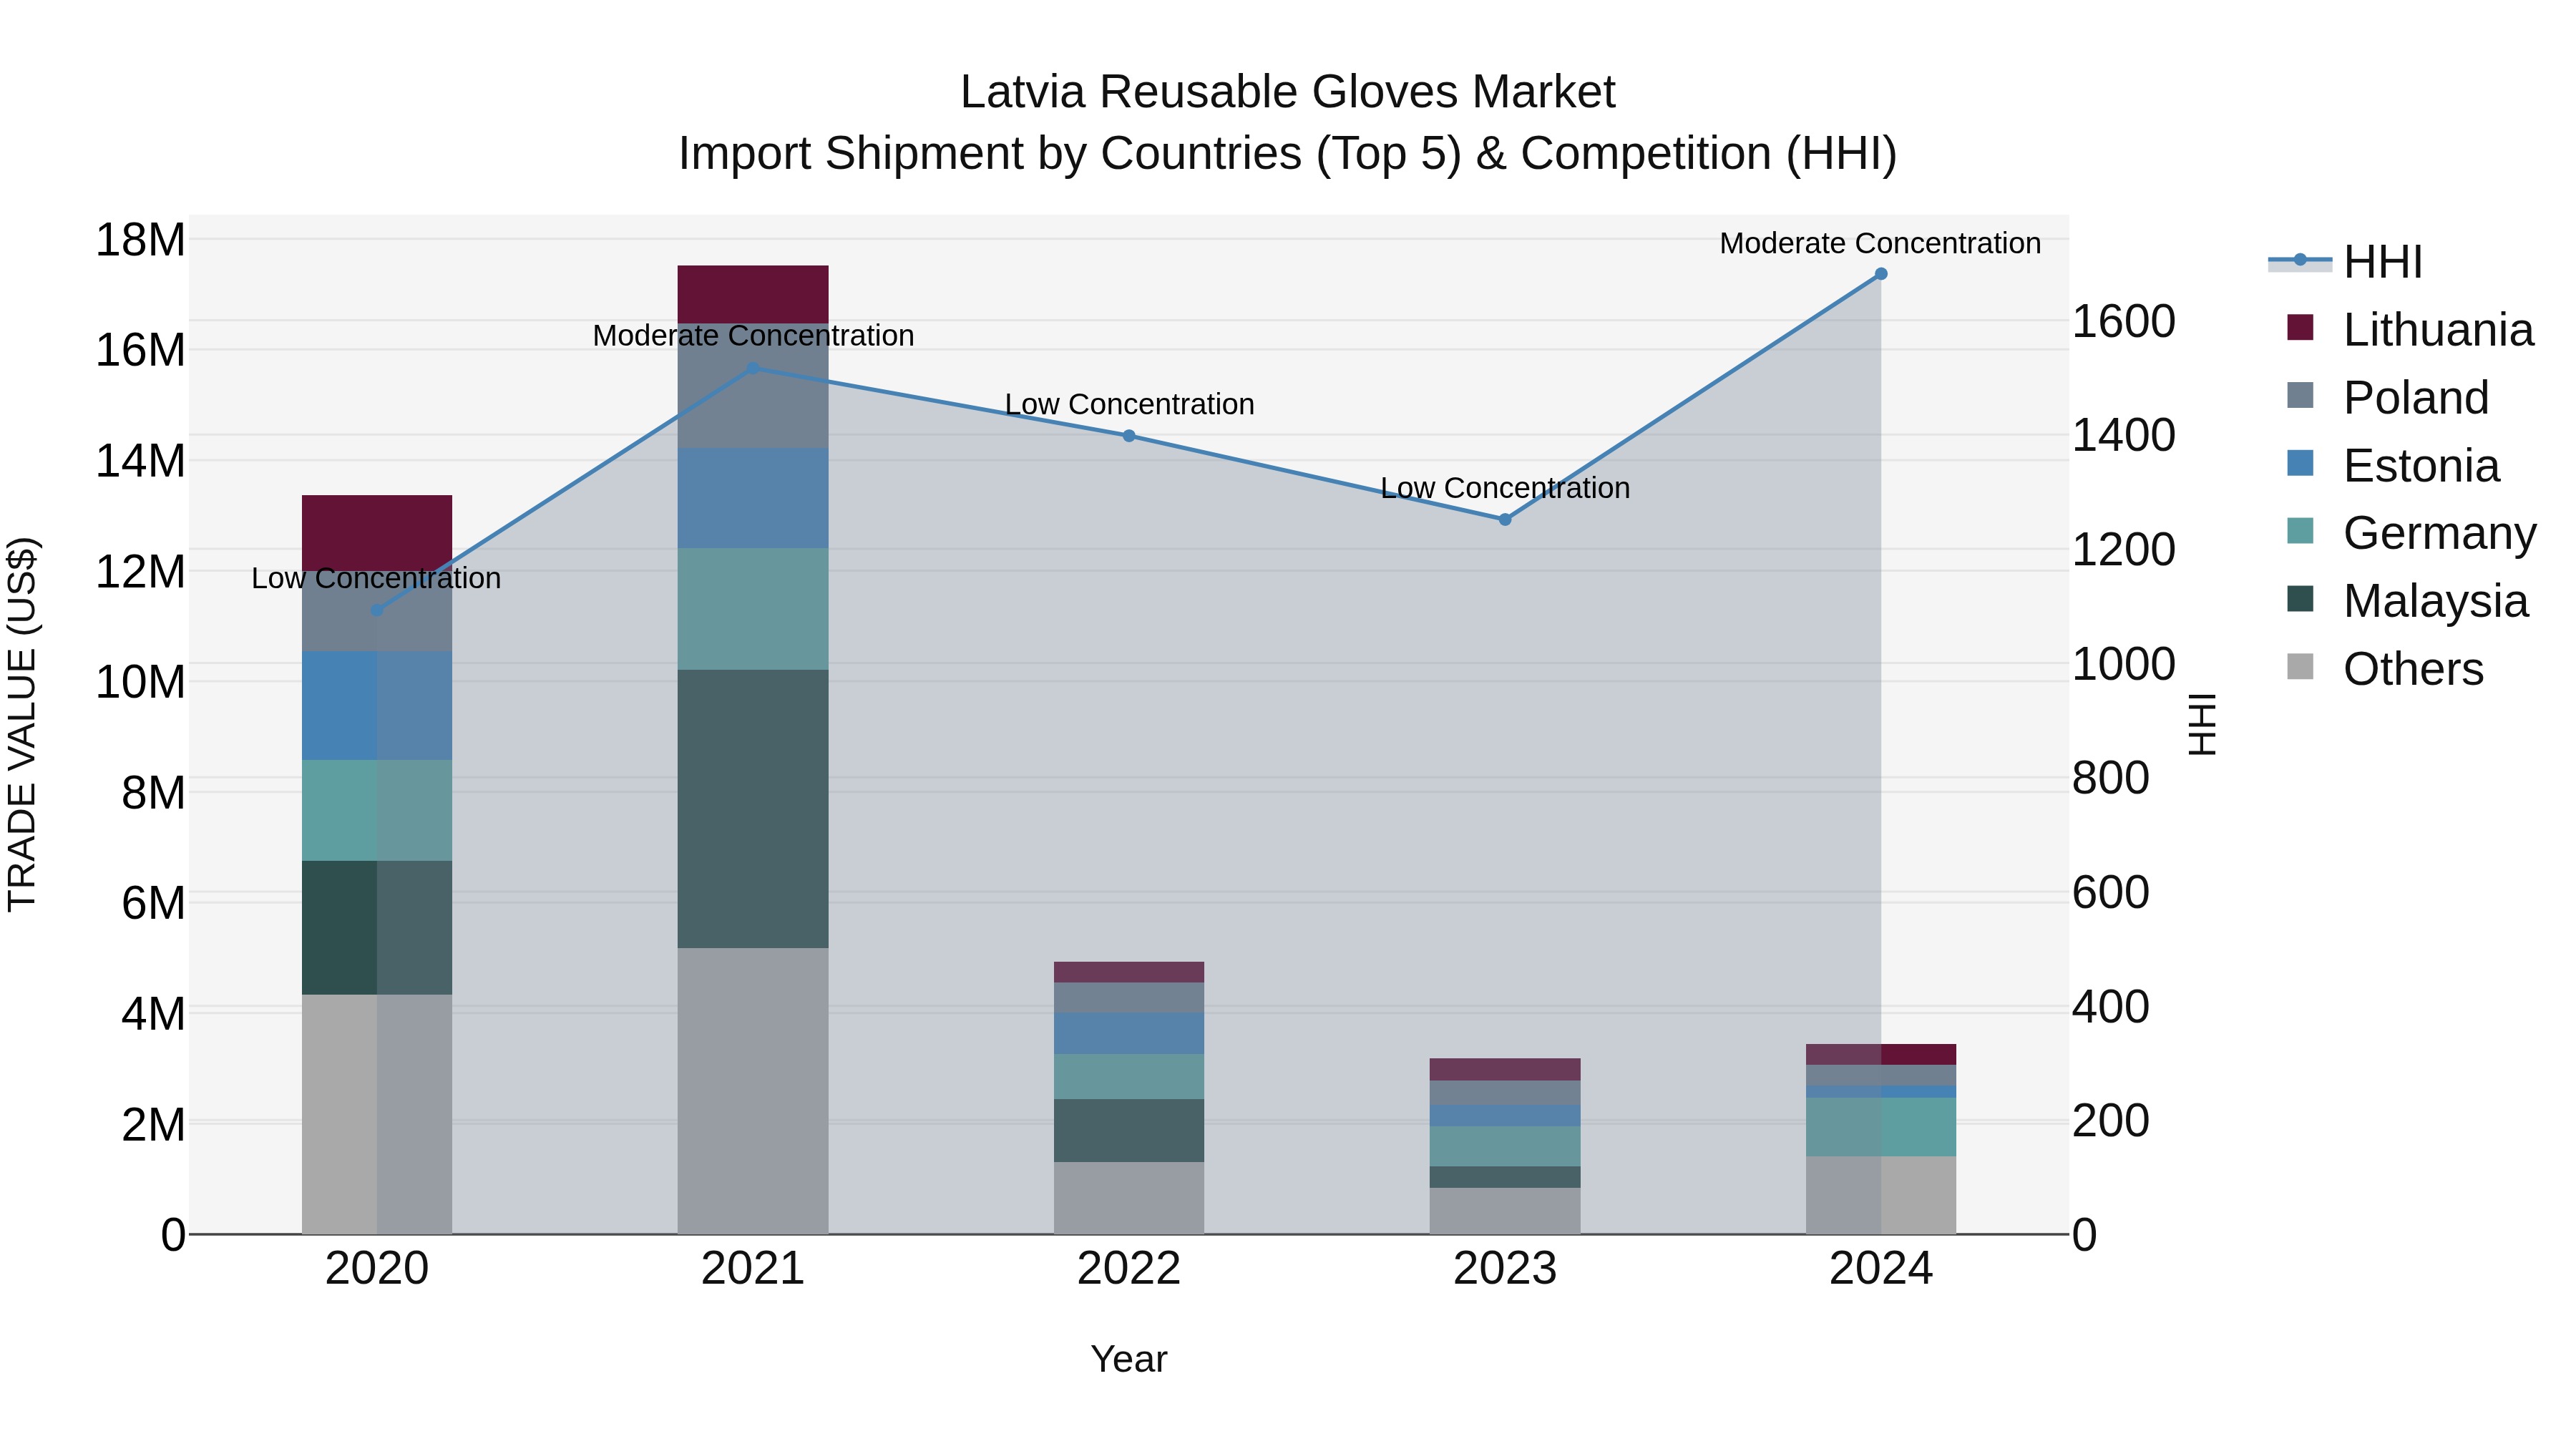This screenshot has height=1449, width=2576.
Task: Click the vertical HHI axis title
Action: (x=2203, y=724)
